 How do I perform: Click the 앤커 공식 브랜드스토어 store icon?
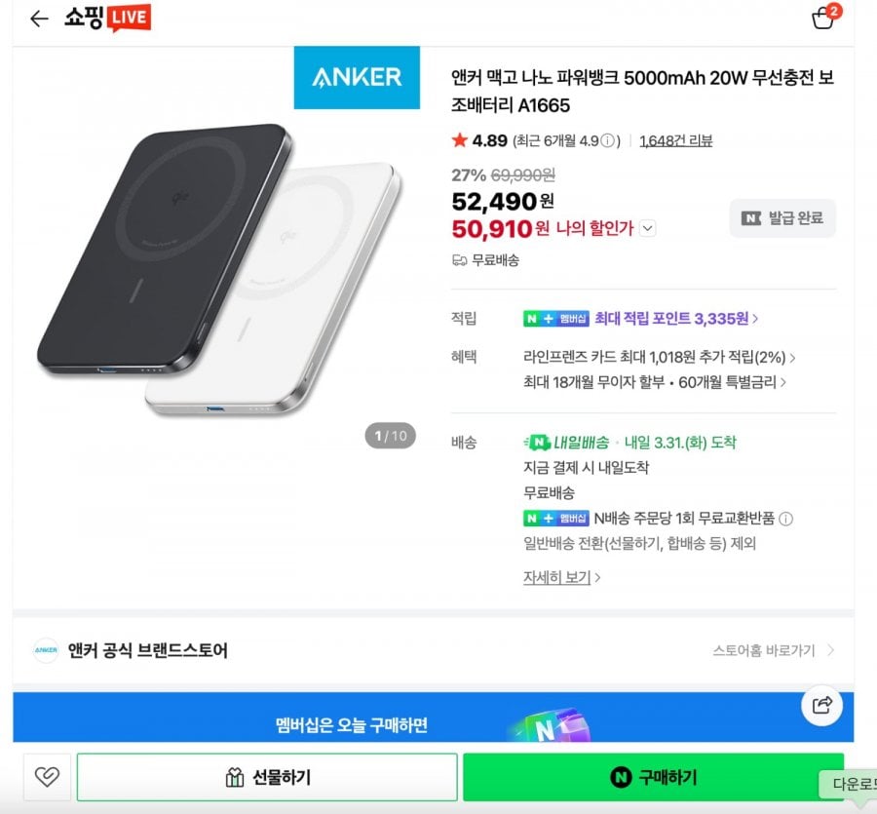(x=46, y=650)
